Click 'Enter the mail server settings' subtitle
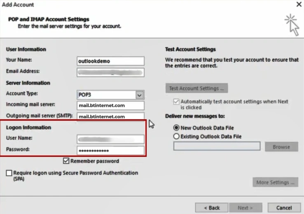 tap(69, 26)
